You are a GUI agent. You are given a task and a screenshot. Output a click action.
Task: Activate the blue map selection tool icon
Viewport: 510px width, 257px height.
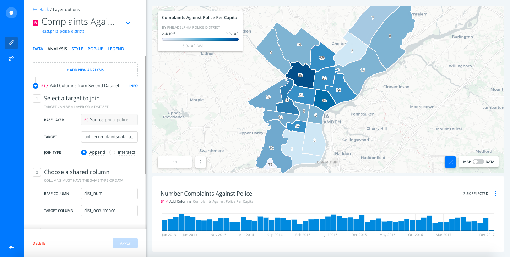pos(450,162)
